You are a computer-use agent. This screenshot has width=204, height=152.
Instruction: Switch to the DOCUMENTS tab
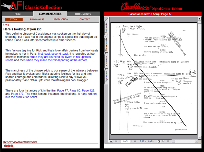tap(83, 14)
